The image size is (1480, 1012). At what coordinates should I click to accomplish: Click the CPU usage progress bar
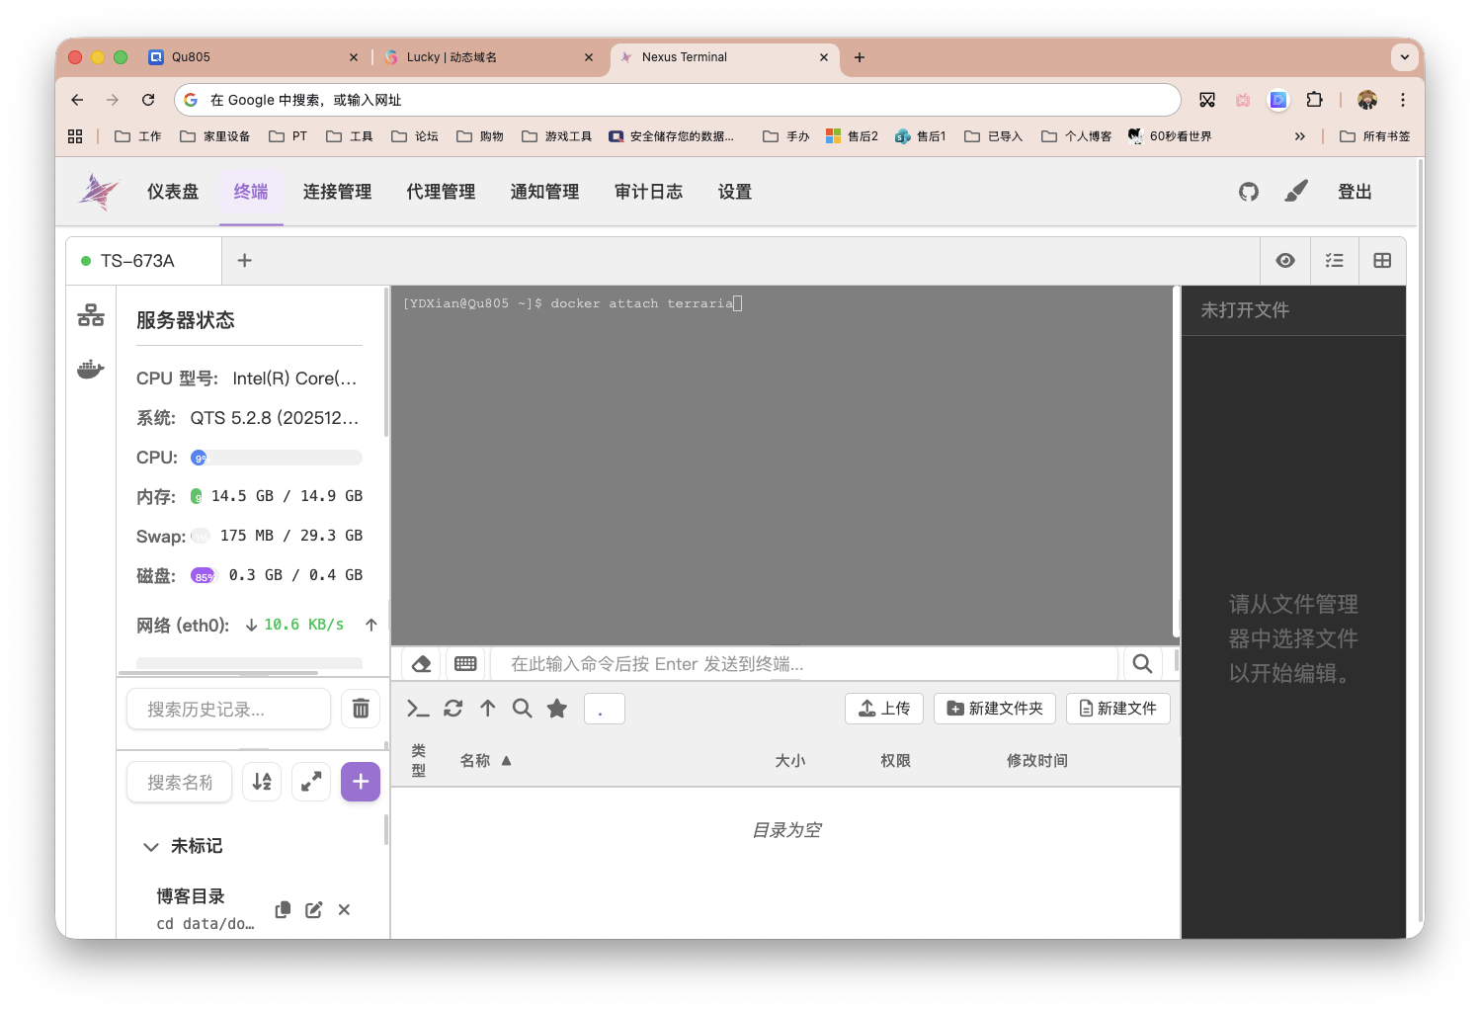(275, 457)
